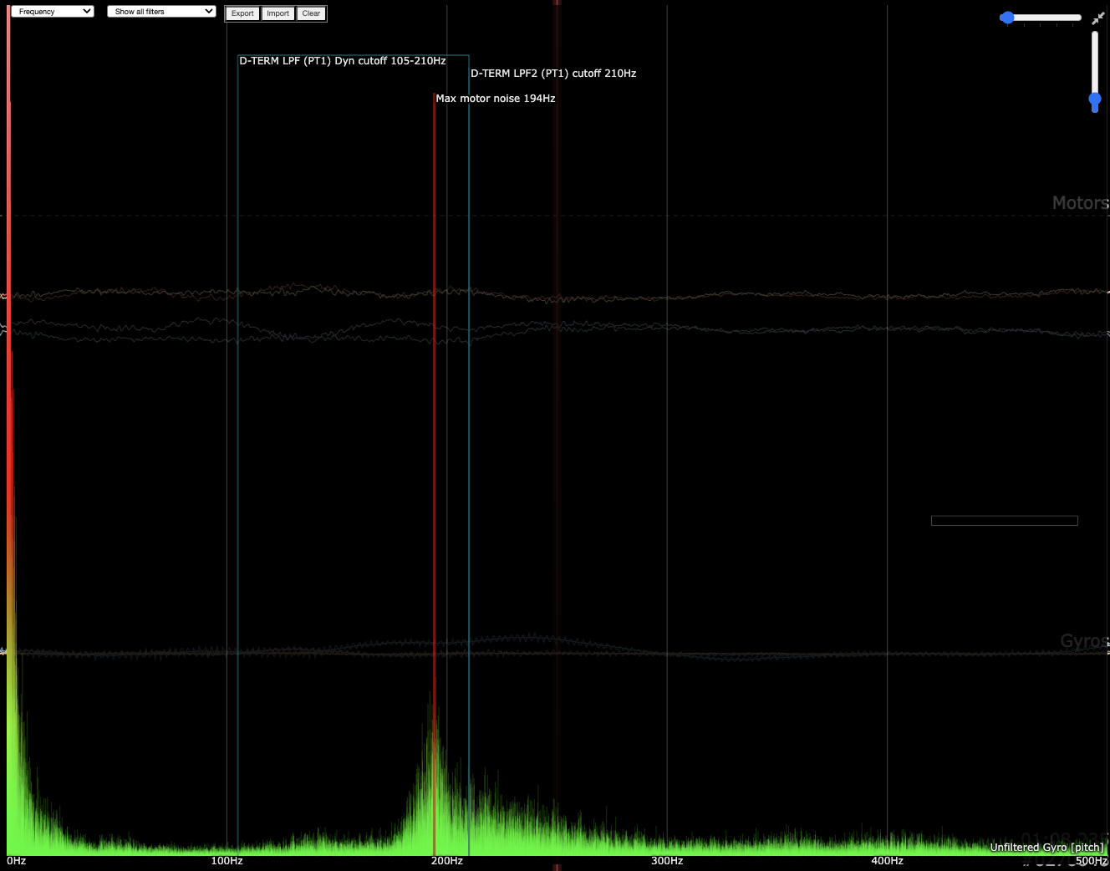Click the 300Hz axis label
Image resolution: width=1110 pixels, height=871 pixels.
coord(667,861)
